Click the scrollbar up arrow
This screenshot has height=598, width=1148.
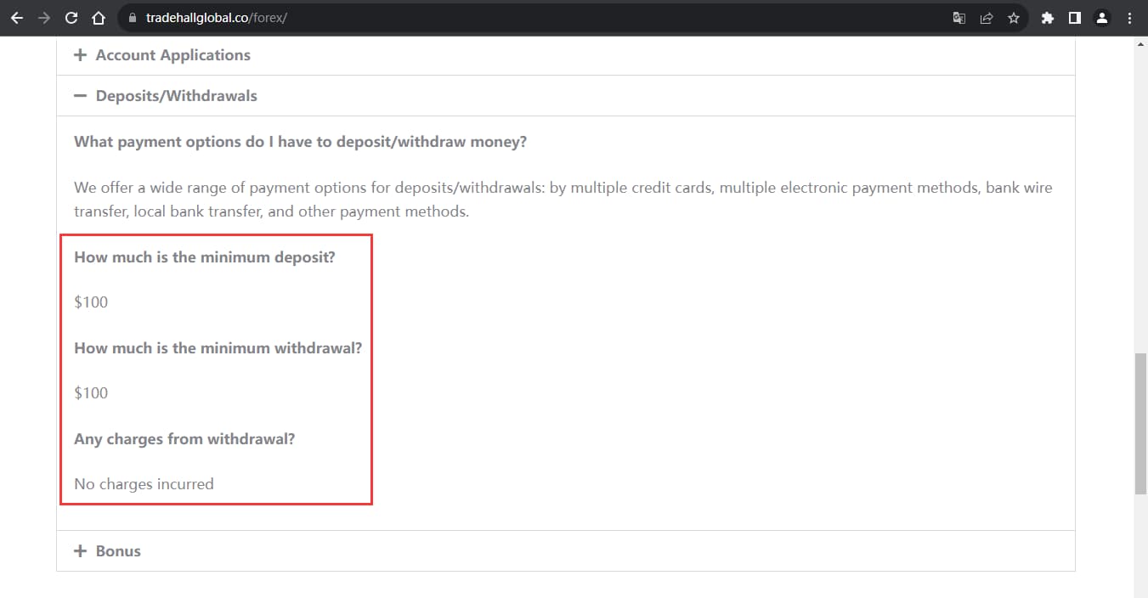pyautogui.click(x=1140, y=43)
